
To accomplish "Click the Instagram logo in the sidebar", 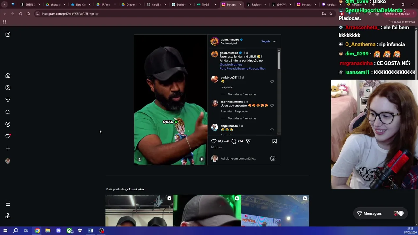I will (8, 34).
